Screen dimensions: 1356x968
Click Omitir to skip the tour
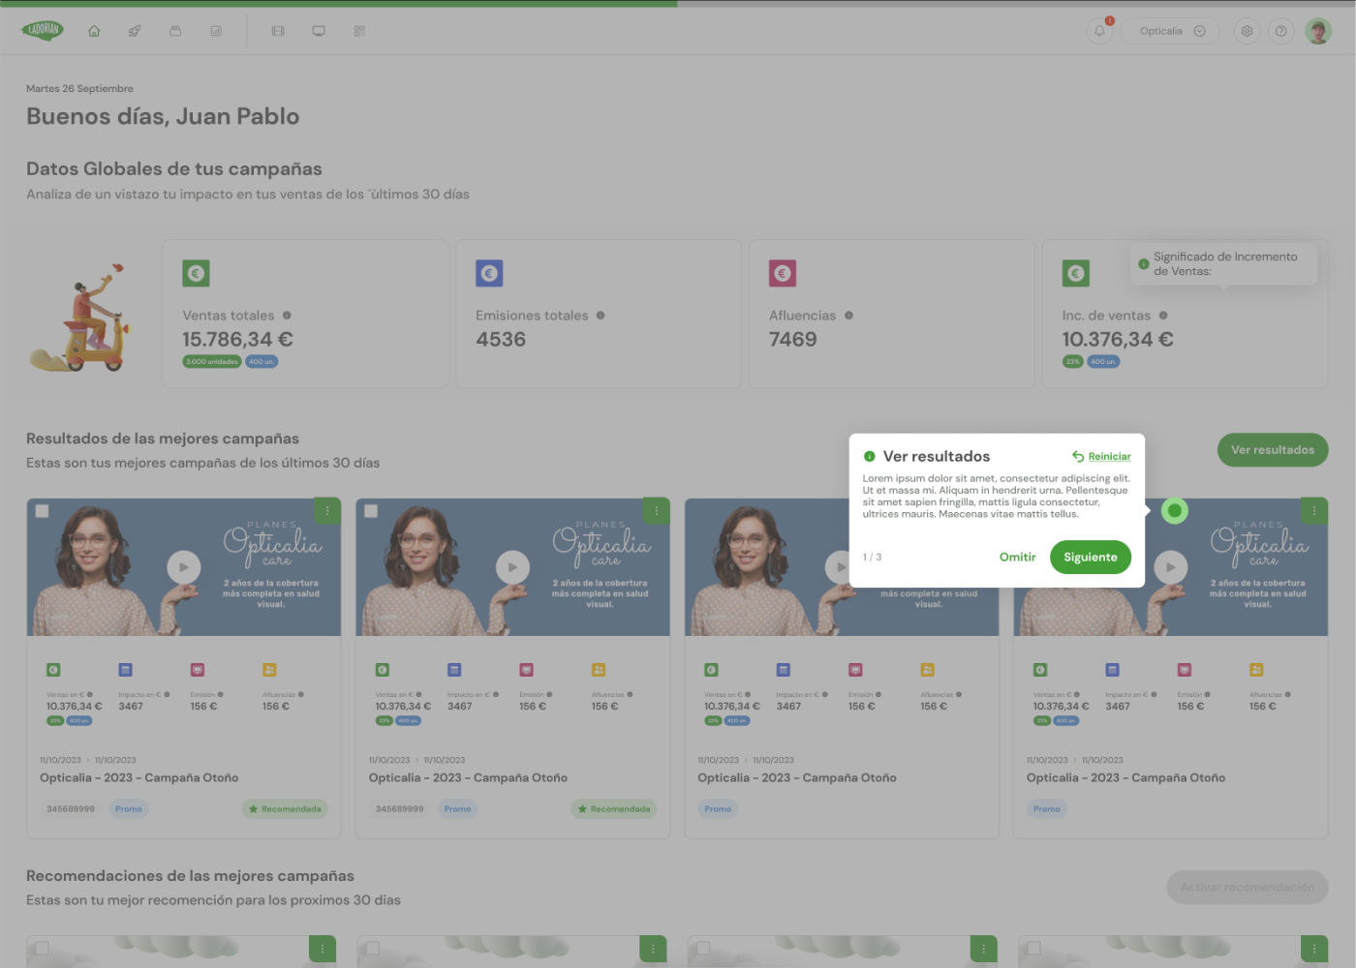(1017, 557)
